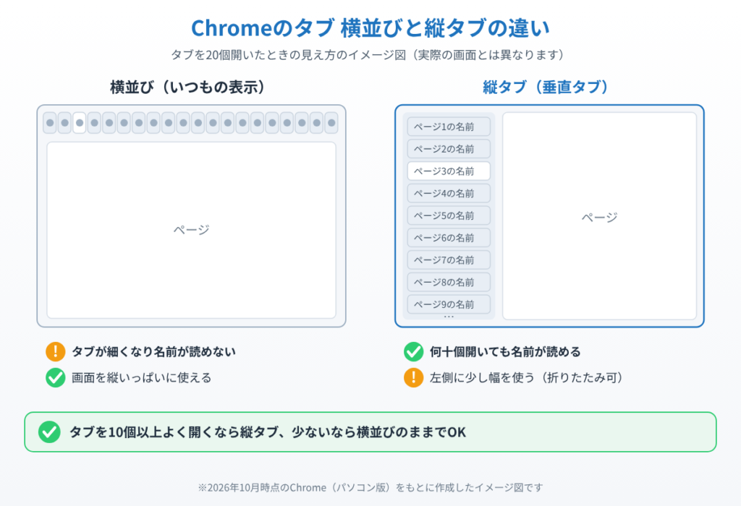Click the green check icon beside 画面を縦いっぱいに使える
This screenshot has width=741, height=506.
(55, 377)
